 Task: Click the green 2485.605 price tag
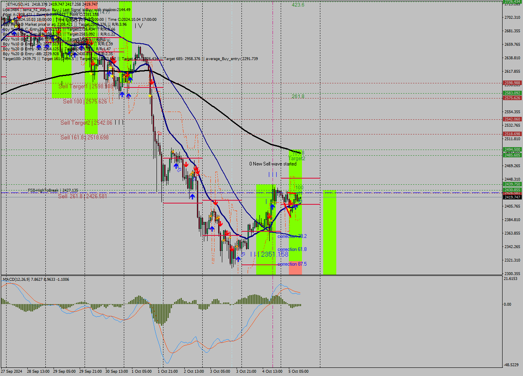click(512, 155)
